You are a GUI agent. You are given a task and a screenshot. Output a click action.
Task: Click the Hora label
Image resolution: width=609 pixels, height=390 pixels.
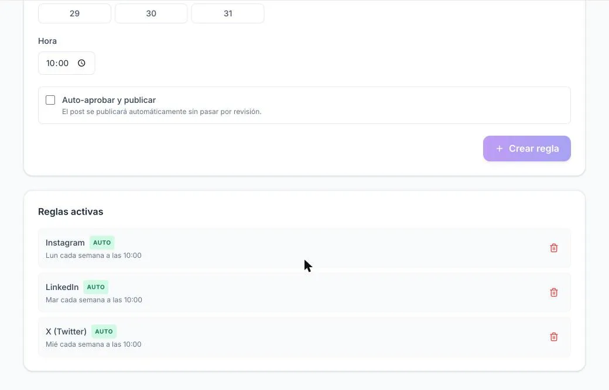(x=47, y=41)
